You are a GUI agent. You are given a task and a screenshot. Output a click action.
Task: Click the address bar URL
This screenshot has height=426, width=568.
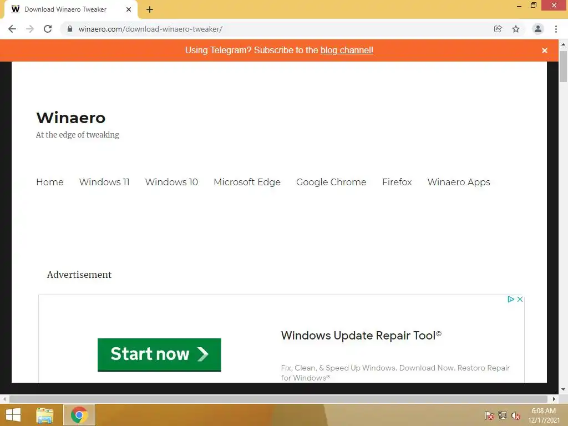(x=150, y=29)
